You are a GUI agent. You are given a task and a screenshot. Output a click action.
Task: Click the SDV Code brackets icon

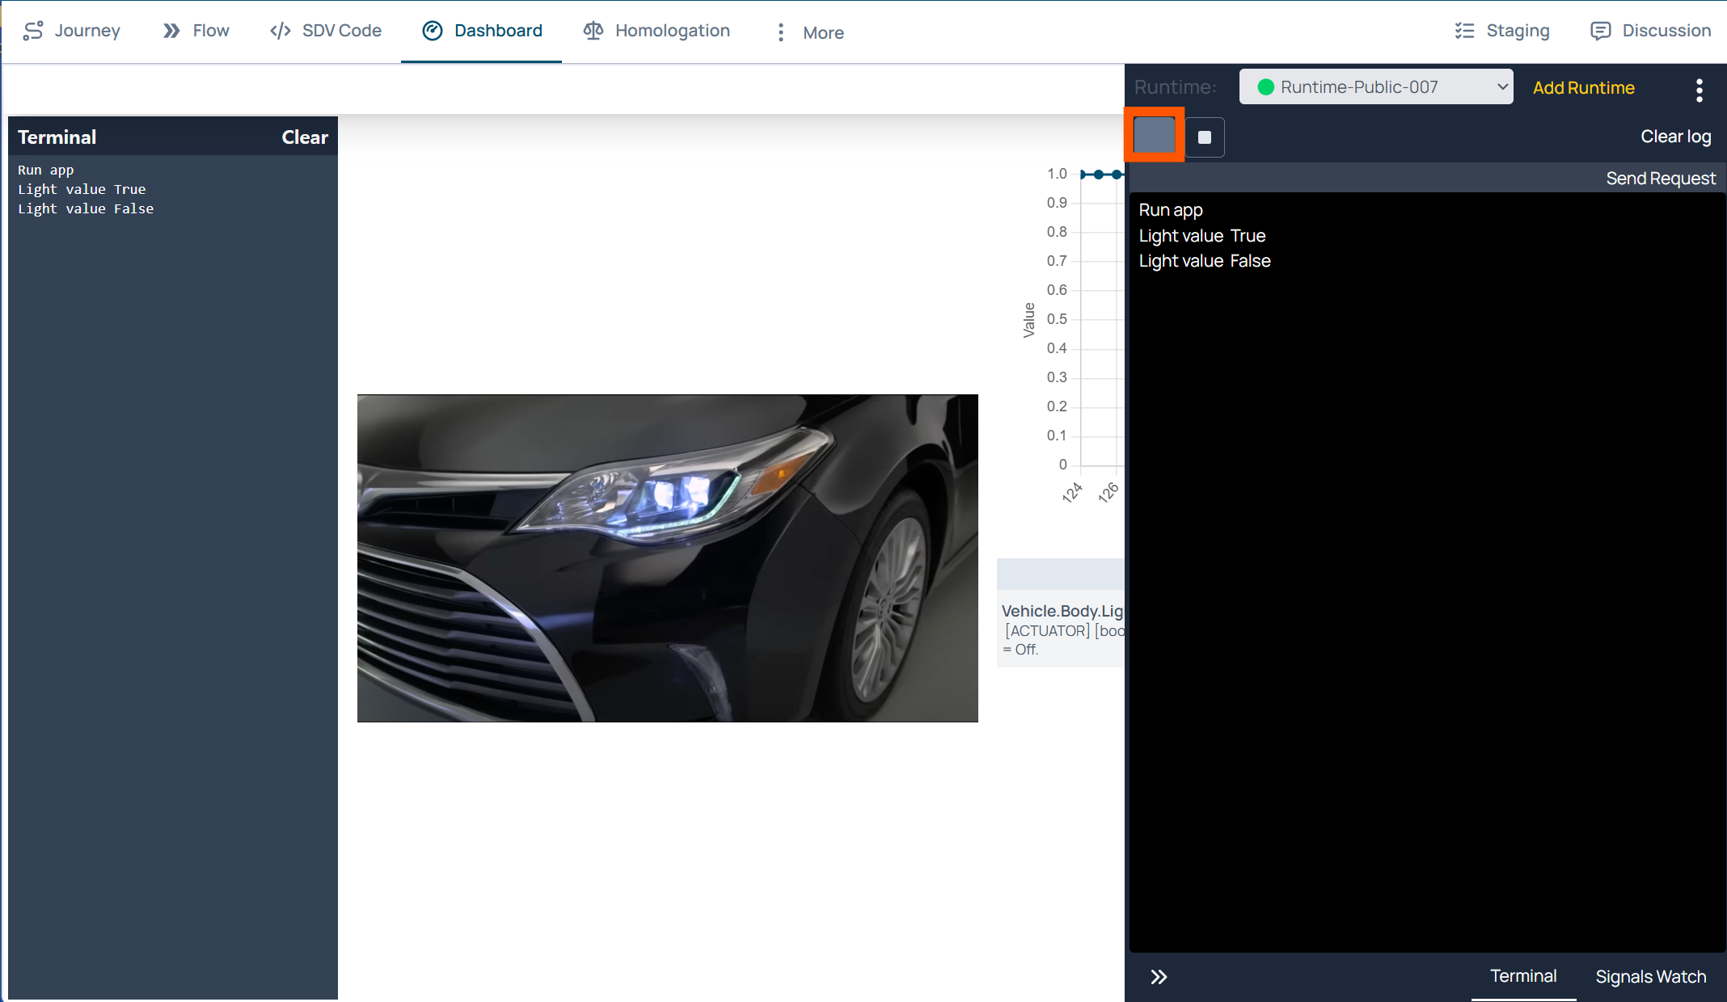click(x=280, y=31)
